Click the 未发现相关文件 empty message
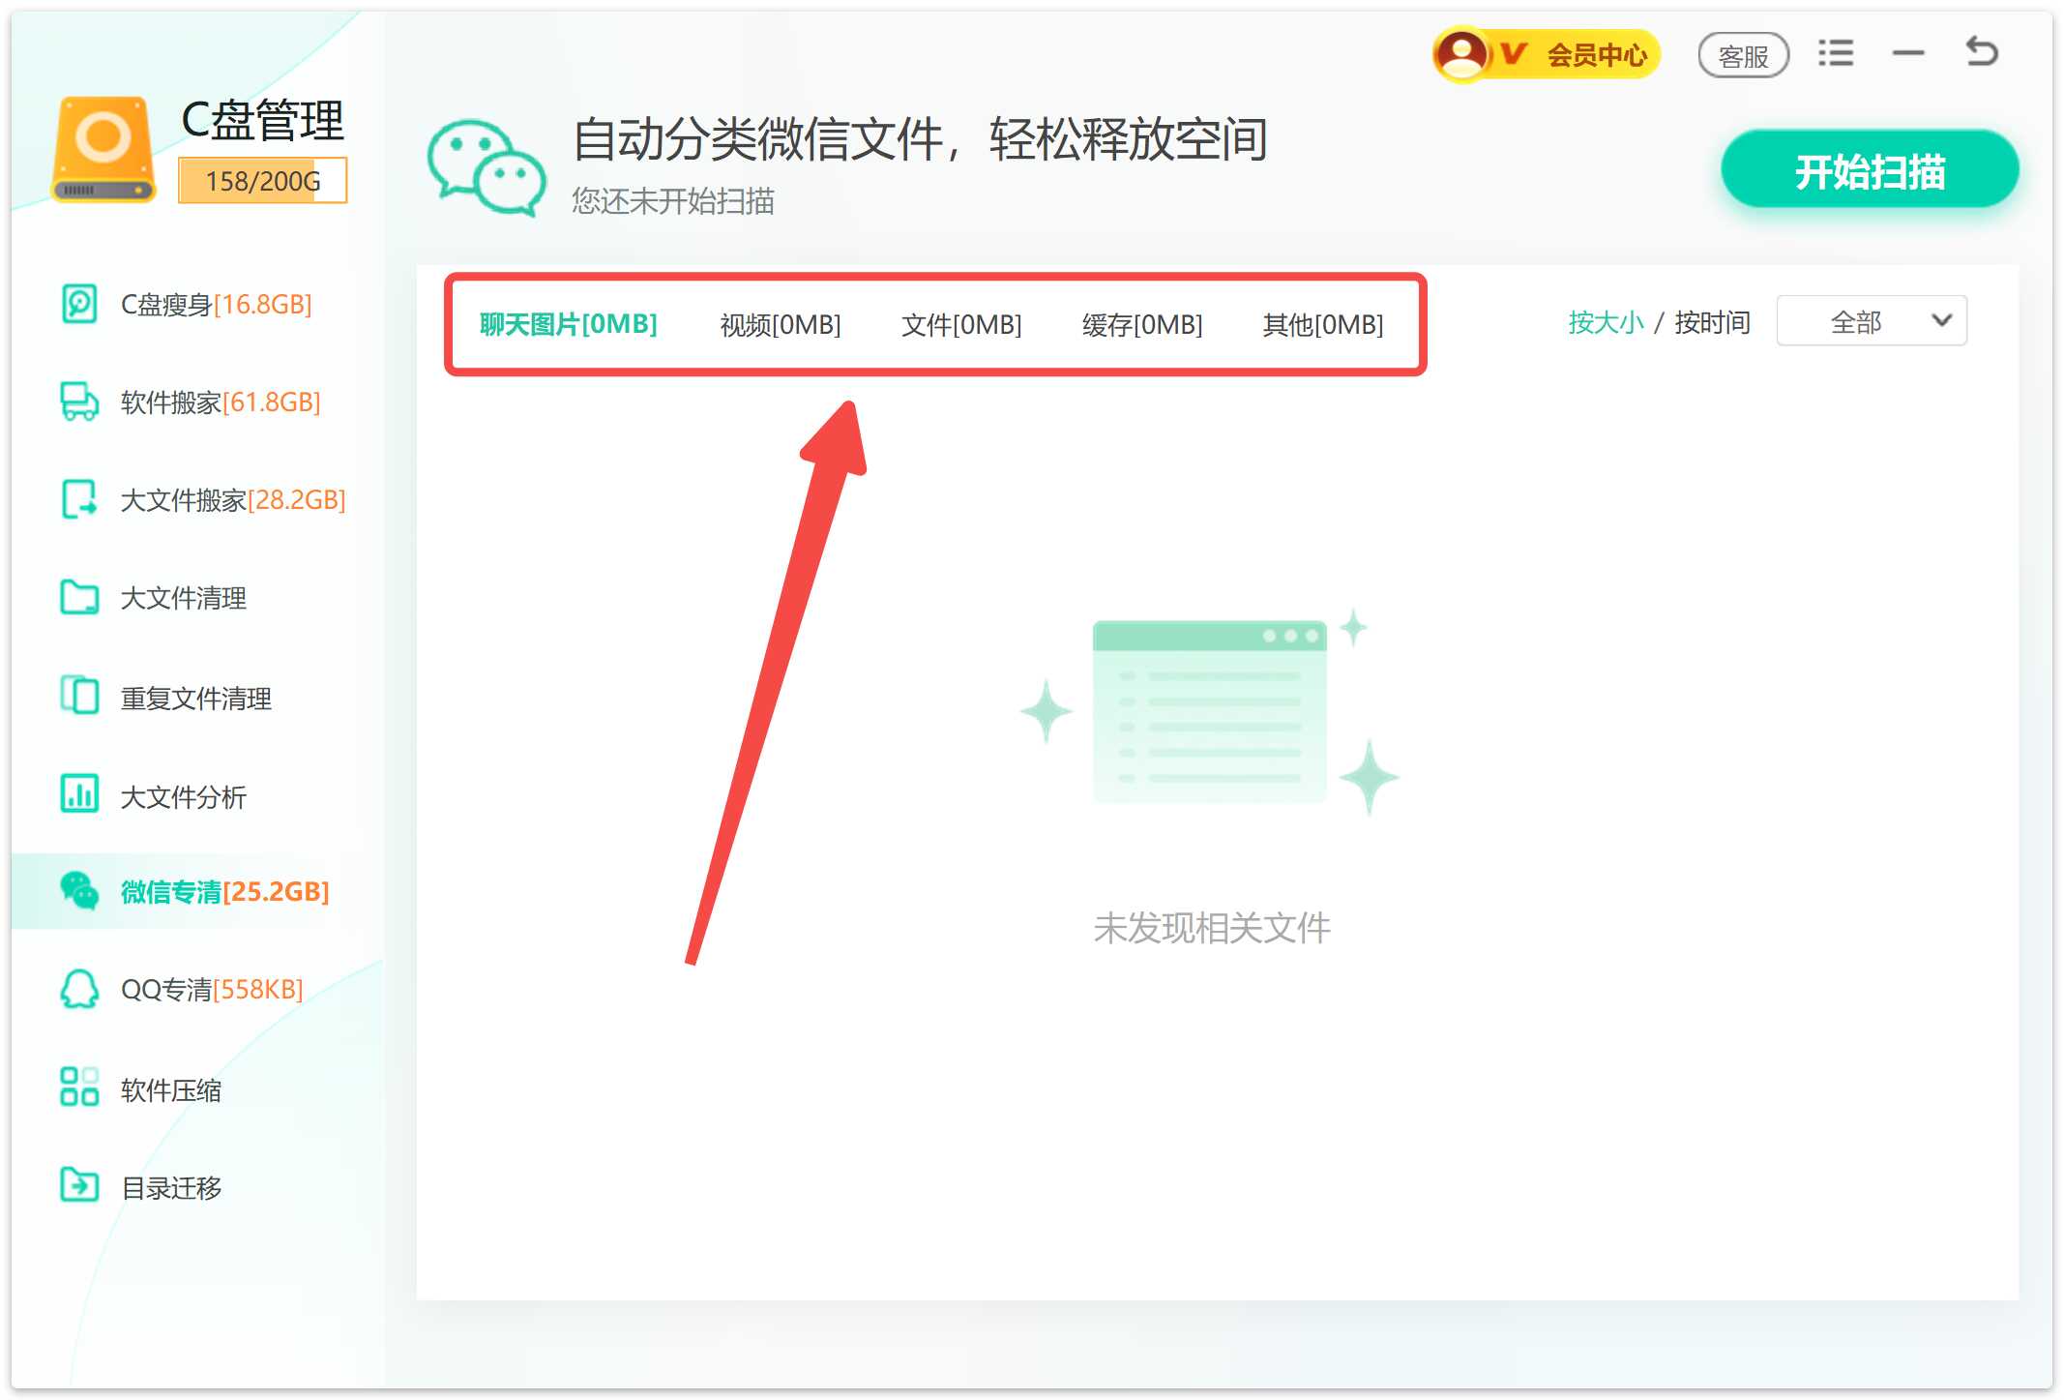Viewport: 2064px width, 1400px height. point(1212,928)
